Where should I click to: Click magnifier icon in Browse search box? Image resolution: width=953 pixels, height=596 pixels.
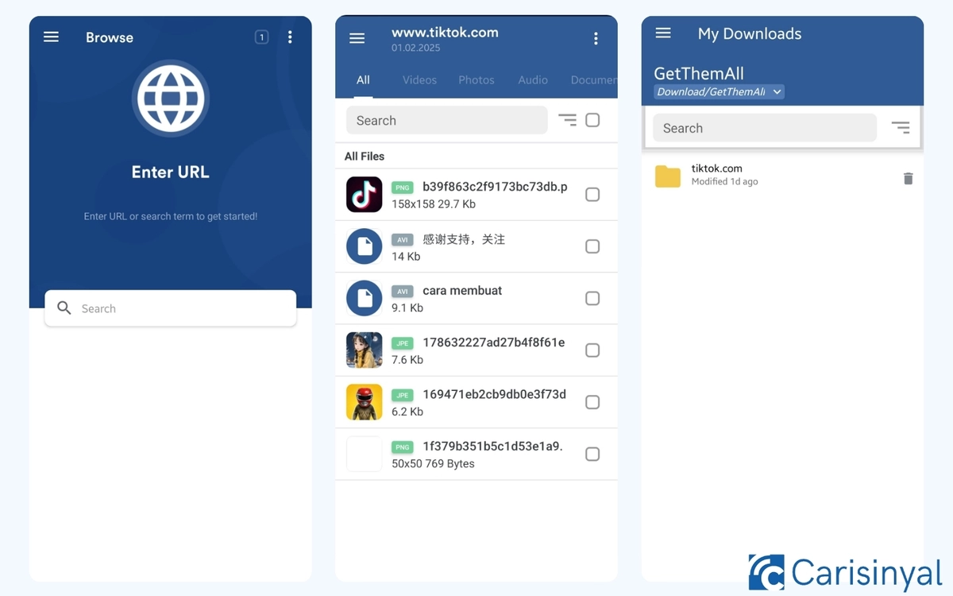tap(64, 308)
